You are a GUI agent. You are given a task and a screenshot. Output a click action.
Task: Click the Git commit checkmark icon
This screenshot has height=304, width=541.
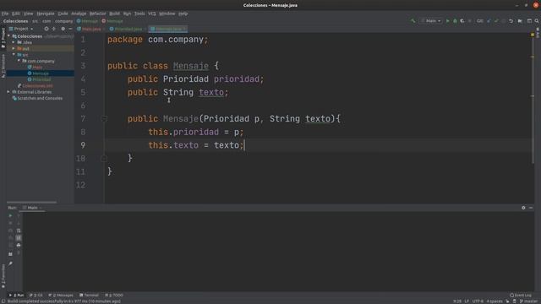click(496, 21)
